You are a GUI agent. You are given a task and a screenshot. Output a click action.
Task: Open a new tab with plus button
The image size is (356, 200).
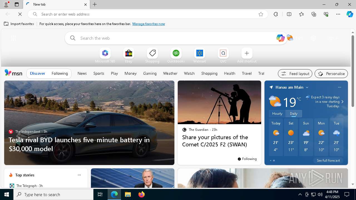tap(95, 4)
